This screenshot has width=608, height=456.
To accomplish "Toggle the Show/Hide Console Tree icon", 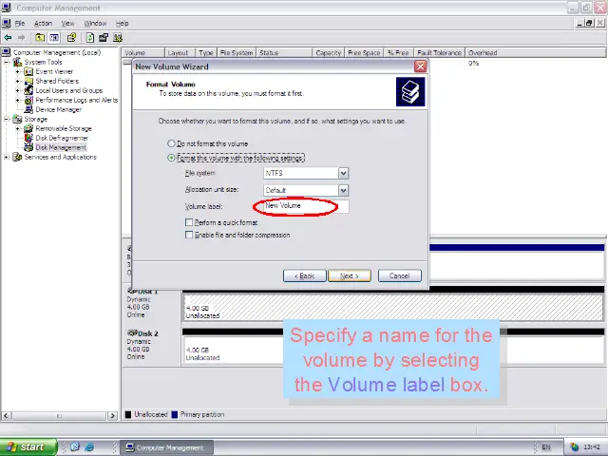I will (x=54, y=38).
